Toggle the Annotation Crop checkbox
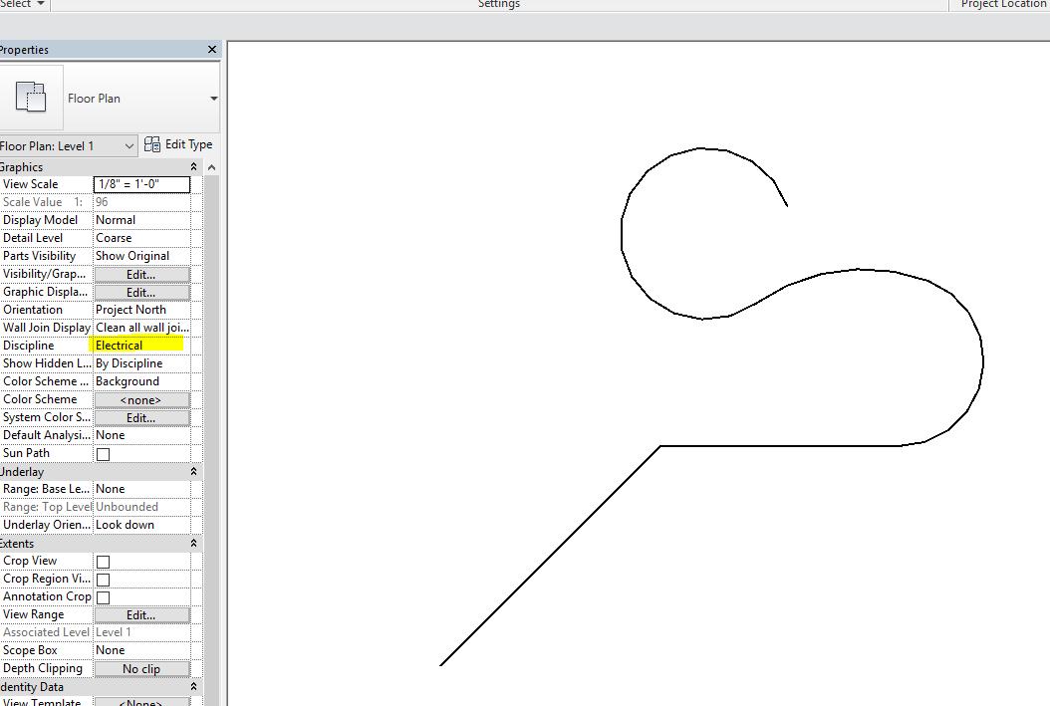 (x=104, y=597)
